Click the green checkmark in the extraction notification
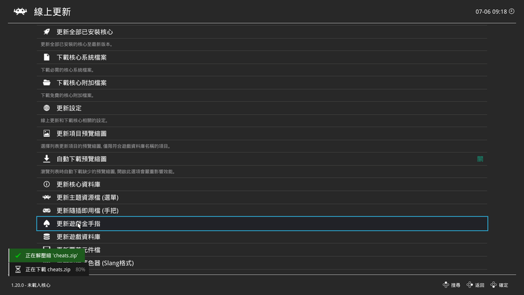Viewport: 524px width, 295px height. point(18,256)
